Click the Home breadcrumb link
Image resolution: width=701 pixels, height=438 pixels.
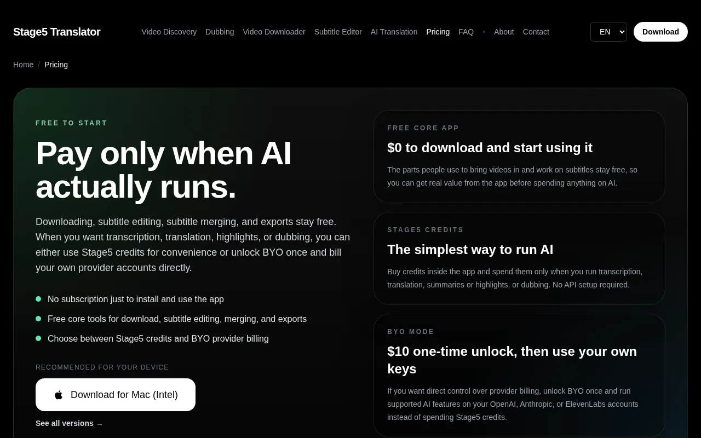tap(23, 65)
